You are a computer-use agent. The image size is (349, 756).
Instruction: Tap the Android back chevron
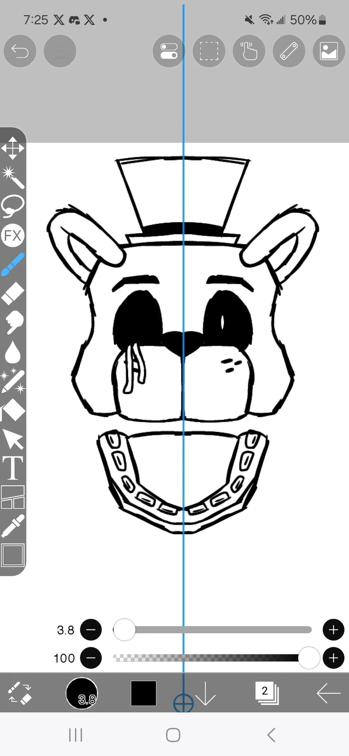(x=271, y=735)
